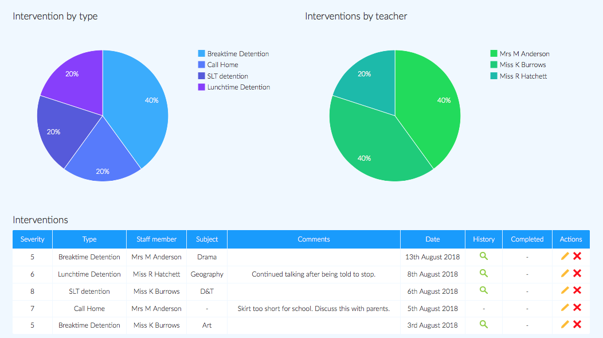
Task: Delete the 3rd August 2018 Art intervention
Action: click(x=577, y=325)
